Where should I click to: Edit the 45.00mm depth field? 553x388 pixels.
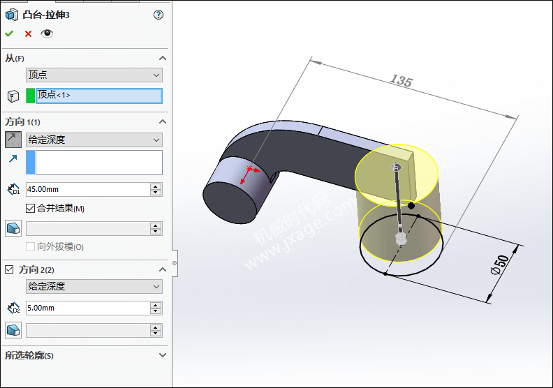point(88,190)
